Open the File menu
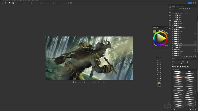This screenshot has width=198, height=111. click(x=4, y=1)
